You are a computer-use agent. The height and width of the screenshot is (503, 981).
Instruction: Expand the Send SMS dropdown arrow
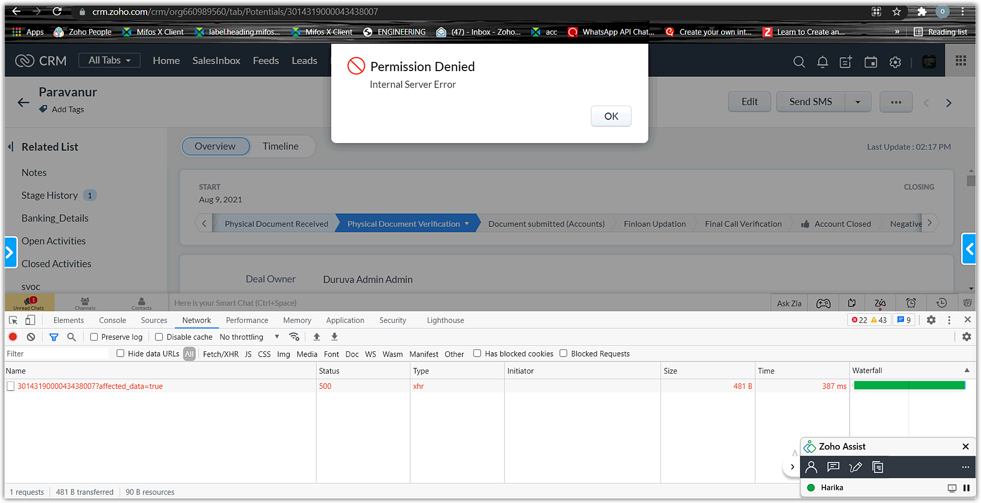[x=858, y=102]
